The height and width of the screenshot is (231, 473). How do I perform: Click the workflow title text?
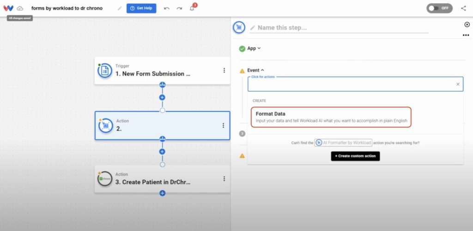click(67, 8)
